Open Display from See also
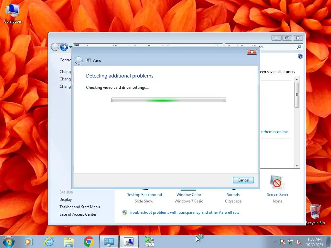The height and width of the screenshot is (248, 331). (65, 200)
